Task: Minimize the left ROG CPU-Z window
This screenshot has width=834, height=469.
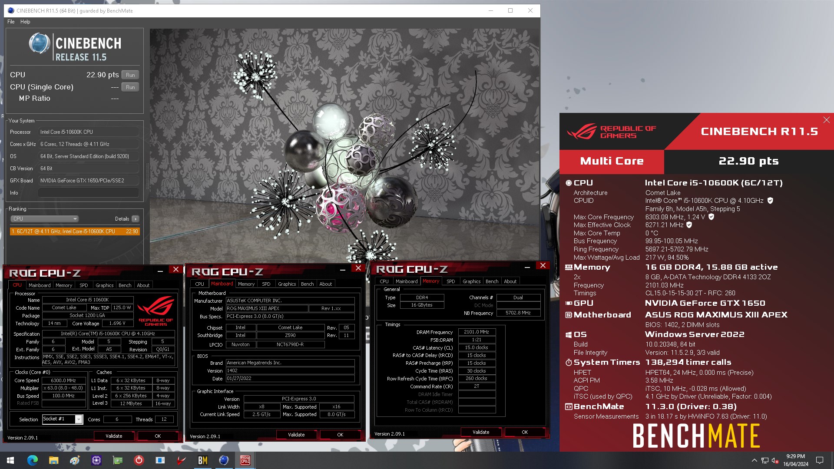Action: [160, 271]
